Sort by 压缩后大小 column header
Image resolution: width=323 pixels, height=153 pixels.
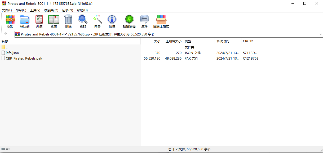coord(172,41)
